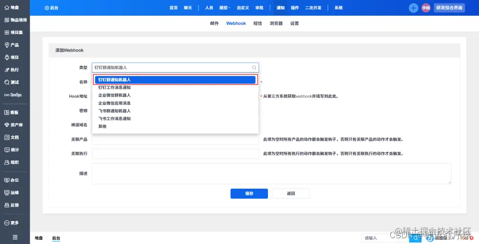This screenshot has height=244, width=479.
Task: Focus the 请输入 search box
Action: (385, 238)
